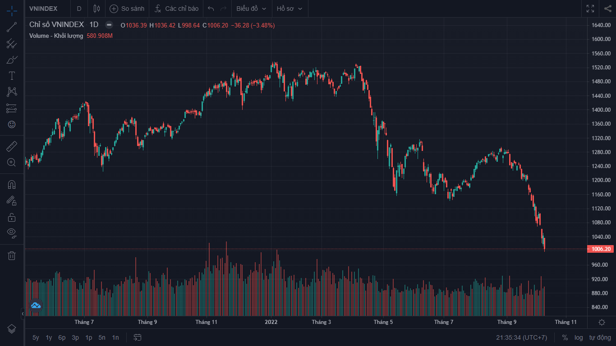
Task: Click the VNINDEX symbol search field
Action: (x=48, y=9)
